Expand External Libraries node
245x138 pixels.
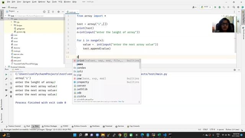[x=6, y=67]
